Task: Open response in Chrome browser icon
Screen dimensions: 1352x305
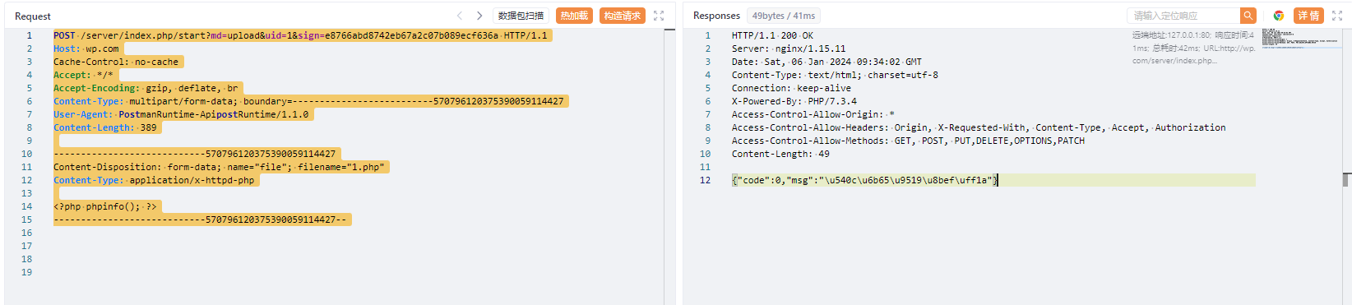Action: 1279,16
